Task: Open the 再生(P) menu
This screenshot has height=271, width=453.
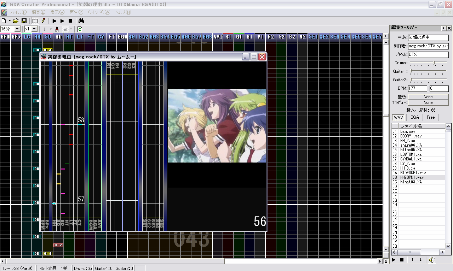Action: 76,12
